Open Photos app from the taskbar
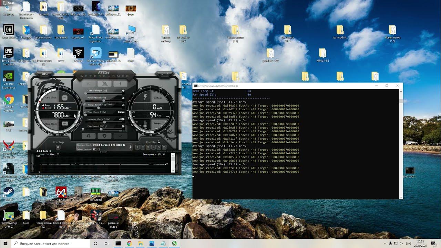This screenshot has height=248, width=441. (152, 244)
